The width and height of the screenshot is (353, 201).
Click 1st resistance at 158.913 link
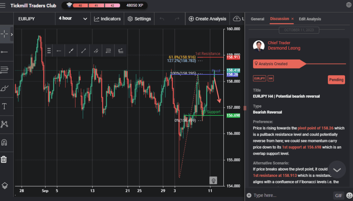275,176
